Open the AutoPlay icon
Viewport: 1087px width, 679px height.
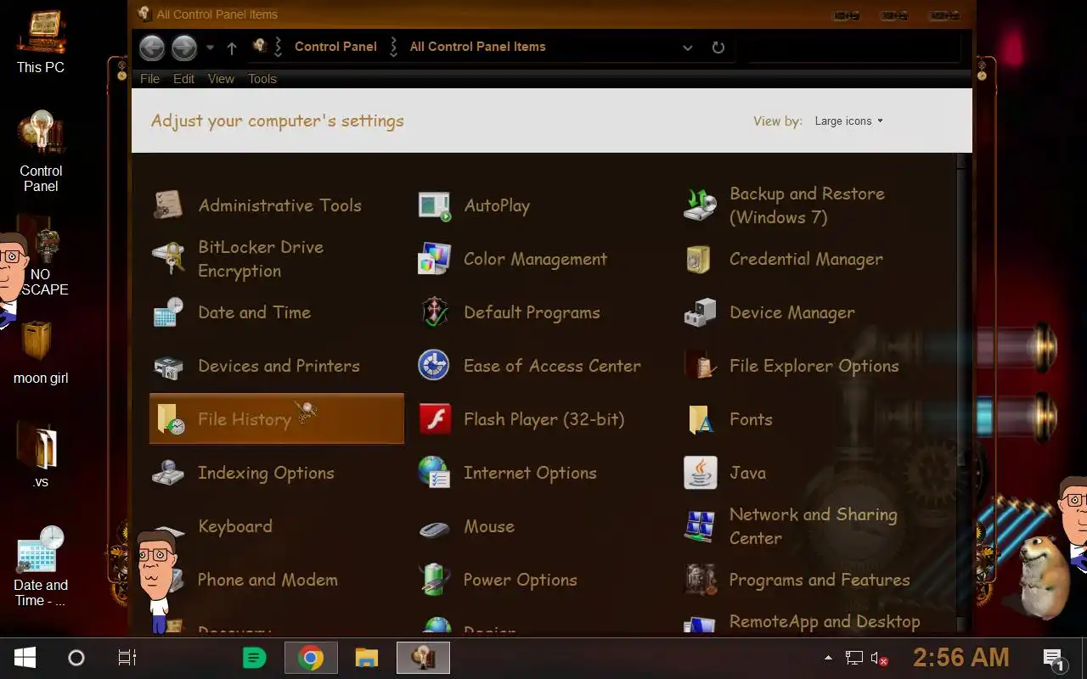(x=435, y=205)
